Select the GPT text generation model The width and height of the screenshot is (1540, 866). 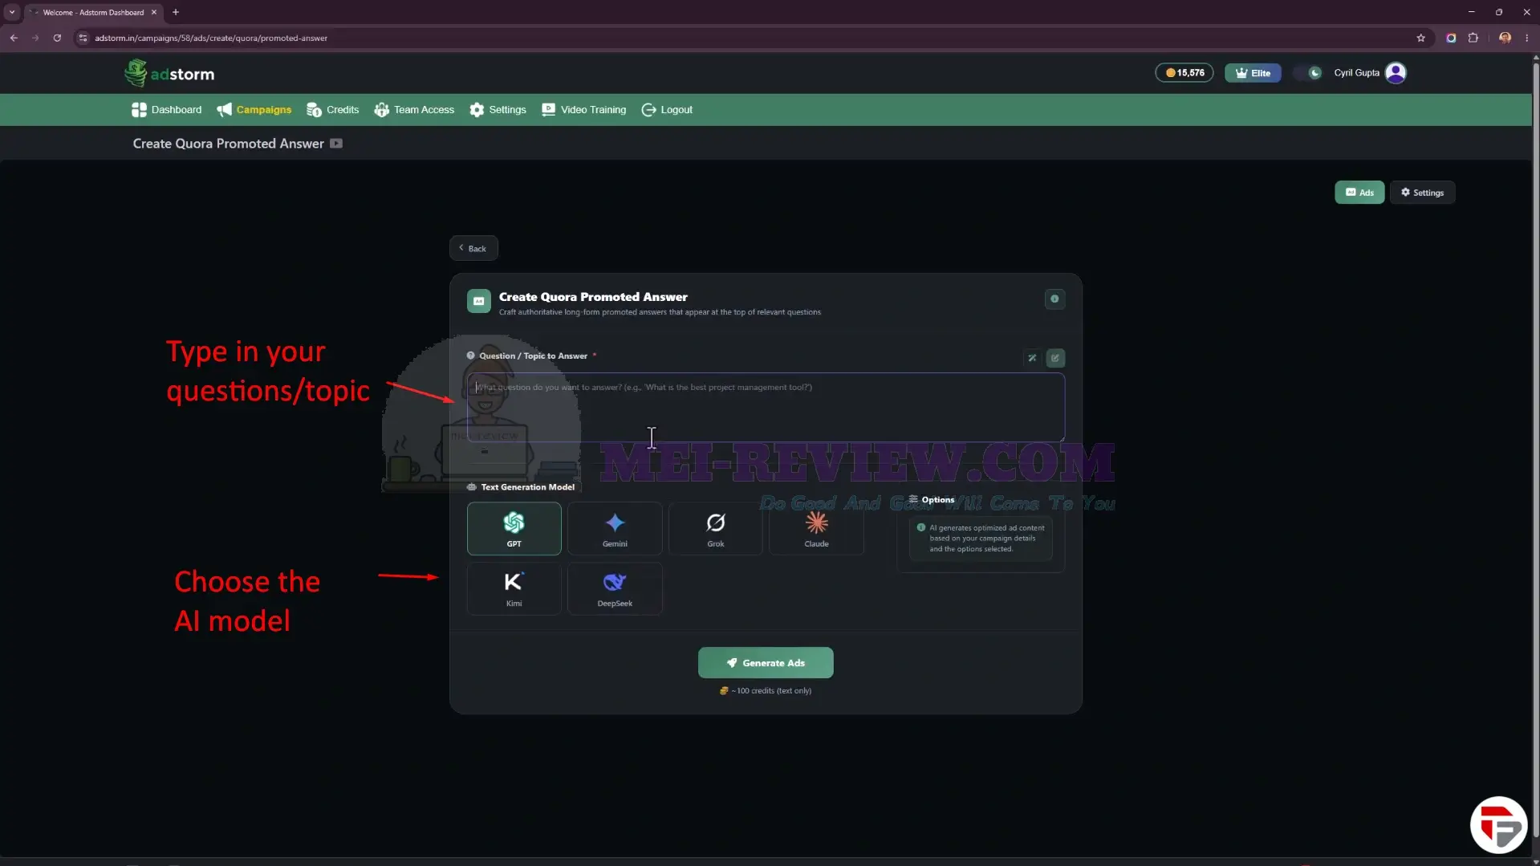click(514, 529)
